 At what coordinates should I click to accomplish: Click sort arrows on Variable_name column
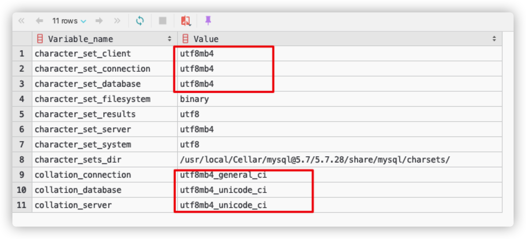170,39
